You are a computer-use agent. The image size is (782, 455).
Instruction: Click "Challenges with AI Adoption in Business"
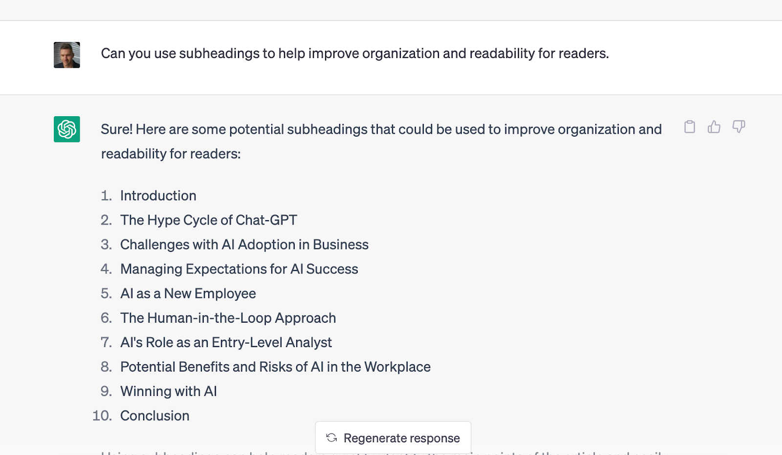tap(244, 245)
